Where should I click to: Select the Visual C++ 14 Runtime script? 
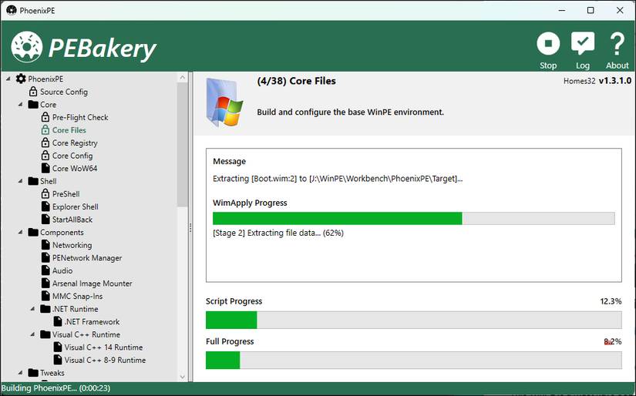click(x=103, y=347)
